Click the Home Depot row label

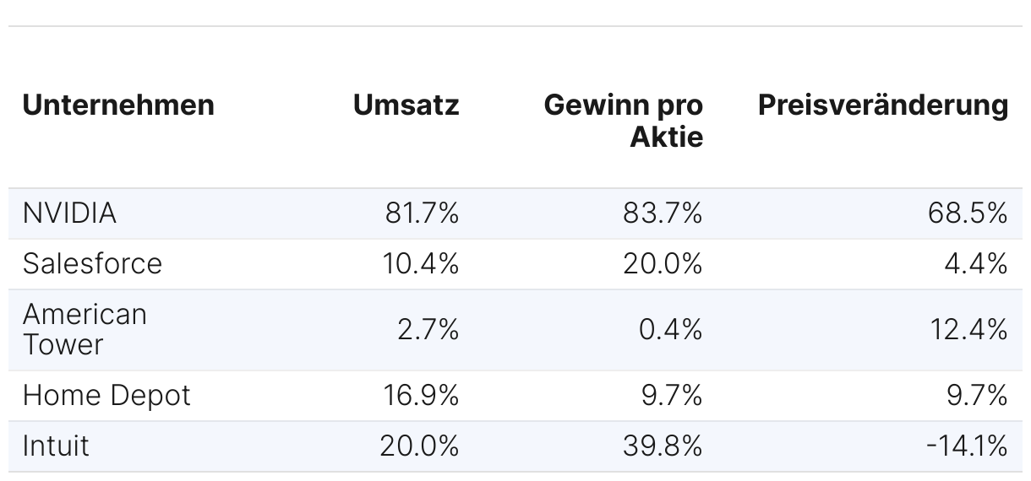[x=106, y=396]
